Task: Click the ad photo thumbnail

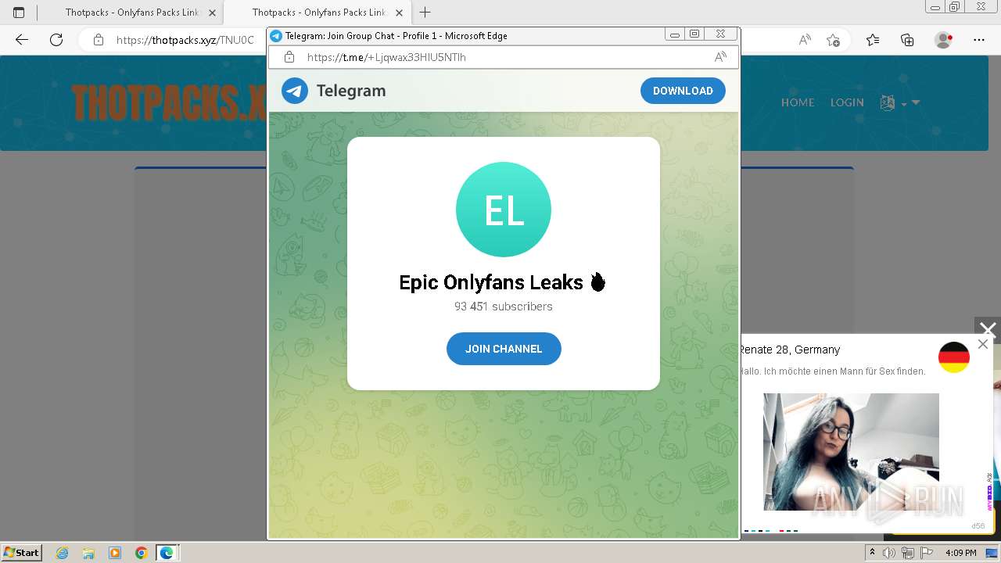Action: (x=851, y=452)
